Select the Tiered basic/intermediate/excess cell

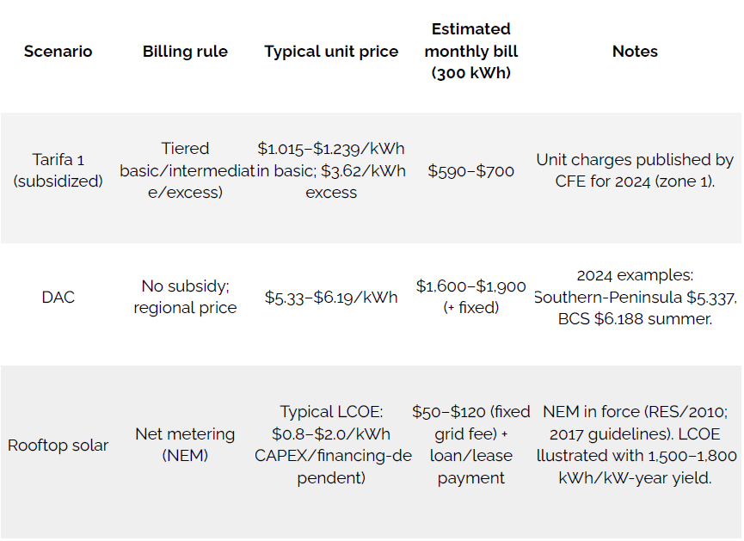pos(185,170)
